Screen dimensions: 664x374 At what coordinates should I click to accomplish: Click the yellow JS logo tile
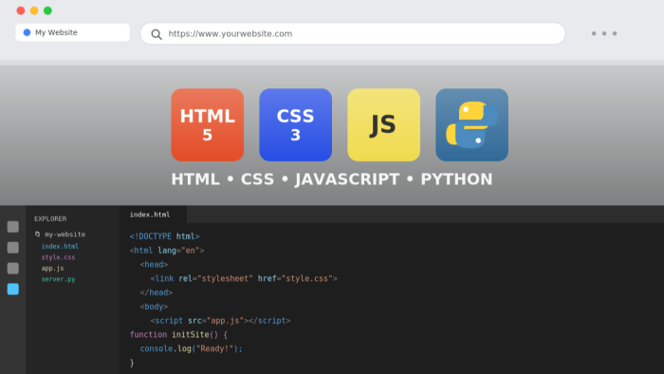(383, 124)
